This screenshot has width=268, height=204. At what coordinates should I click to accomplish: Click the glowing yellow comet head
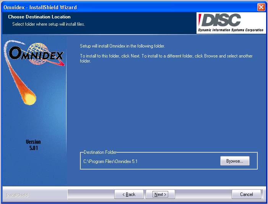[28, 99]
